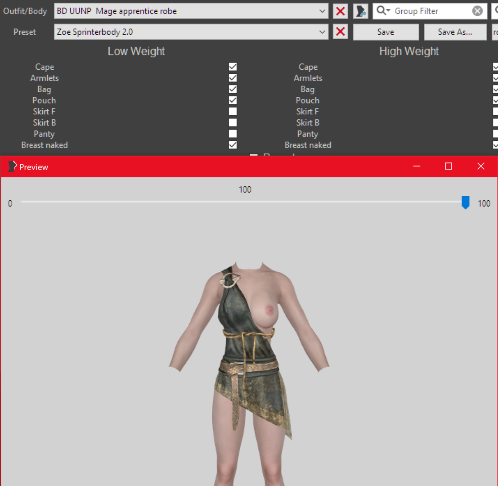Enable Low Weight Skirt B checkbox
The height and width of the screenshot is (486, 498).
233,122
